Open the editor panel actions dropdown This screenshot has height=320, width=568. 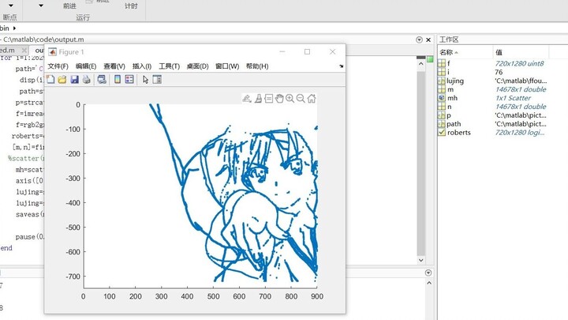pos(419,40)
